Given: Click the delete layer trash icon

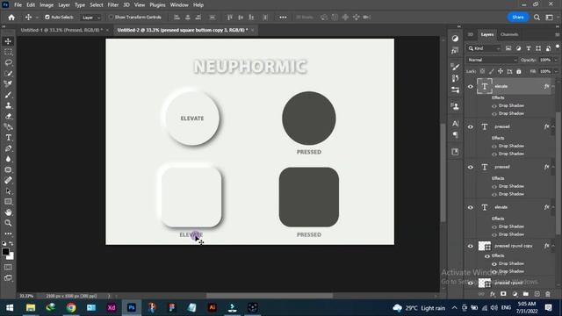Looking at the screenshot, I should pyautogui.click(x=548, y=294).
